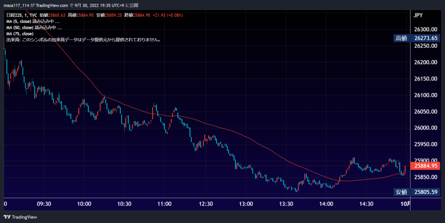Screen dimensions: 445x223
Task: Click the 13:00 time axis label
Action: tap(246, 204)
